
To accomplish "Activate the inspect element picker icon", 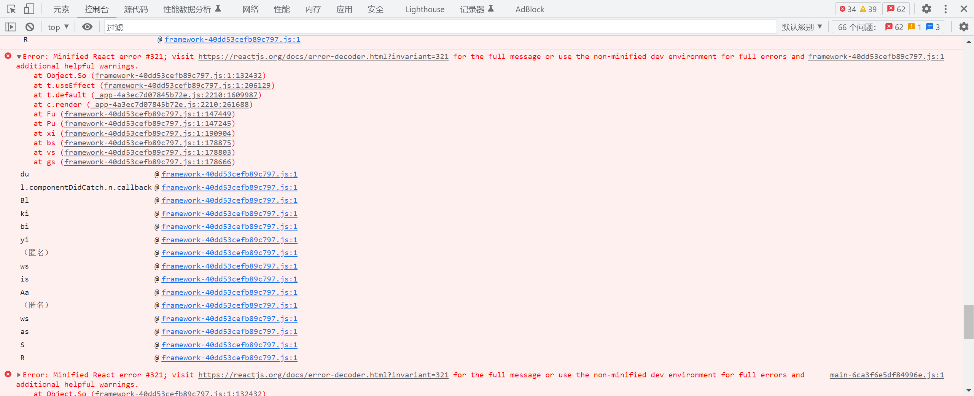I will [11, 9].
